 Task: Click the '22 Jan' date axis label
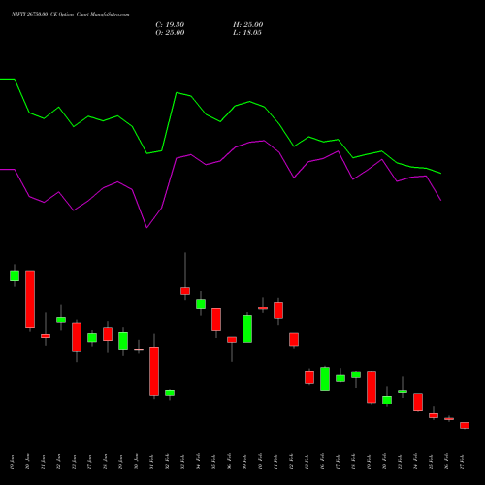(58, 463)
